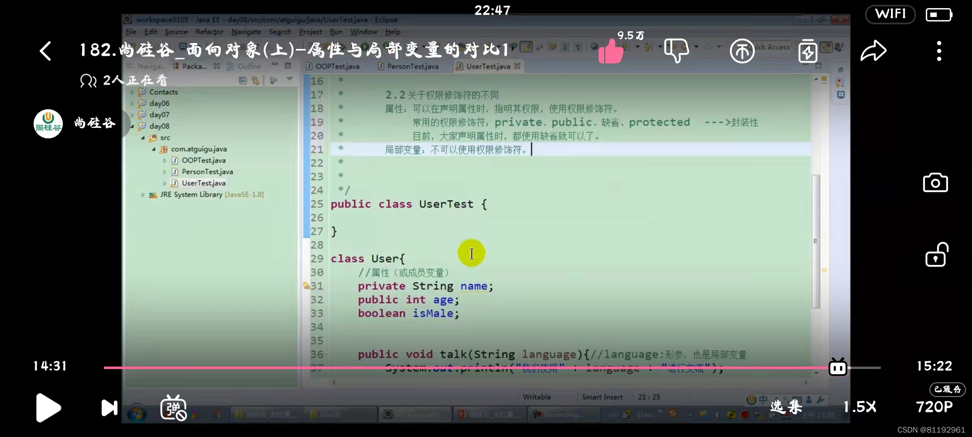Collapse the src folder node

click(143, 138)
